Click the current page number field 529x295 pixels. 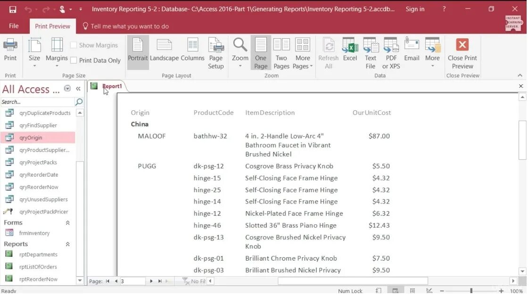click(x=132, y=281)
